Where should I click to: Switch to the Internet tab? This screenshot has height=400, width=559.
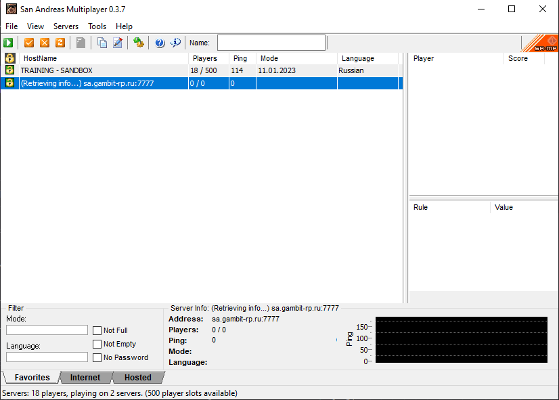pyautogui.click(x=85, y=378)
